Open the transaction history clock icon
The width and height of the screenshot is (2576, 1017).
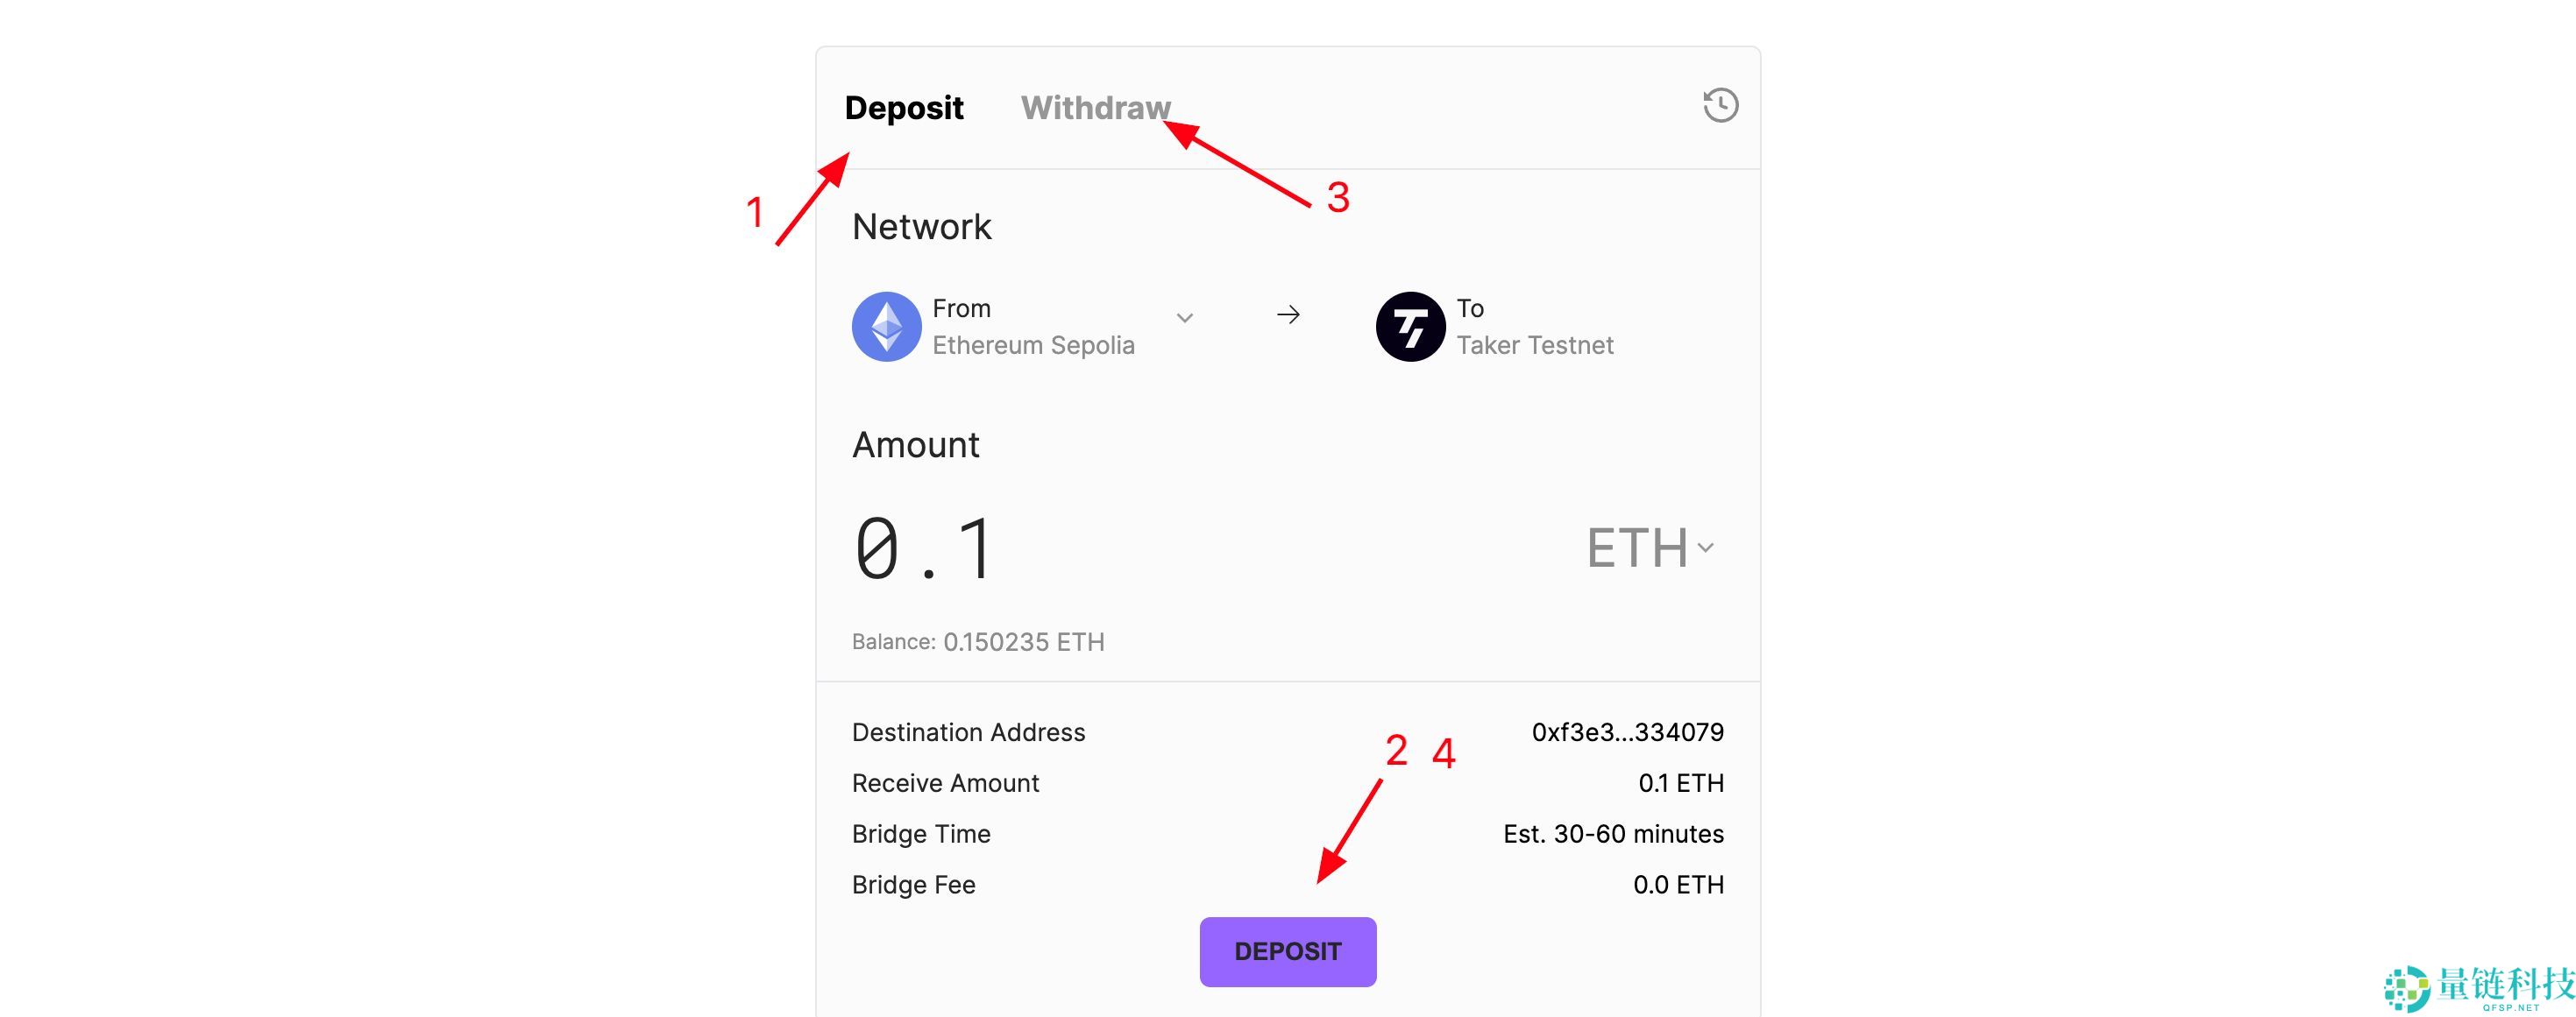pos(1720,105)
